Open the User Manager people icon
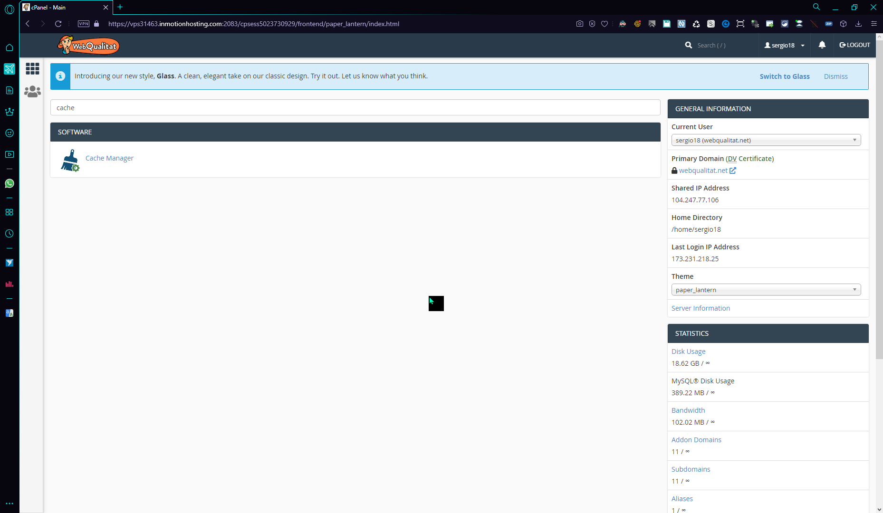The height and width of the screenshot is (513, 883). click(x=32, y=91)
